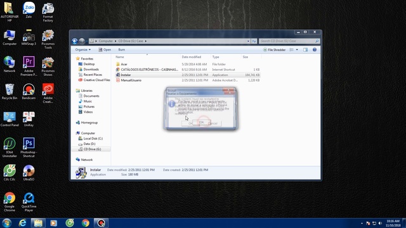406x228 pixels.
Task: Launch UltraISO from the desktop
Action: [x=29, y=172]
